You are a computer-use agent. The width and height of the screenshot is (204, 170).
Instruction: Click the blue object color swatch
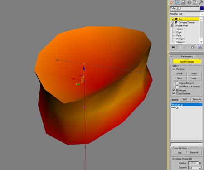(x=202, y=8)
